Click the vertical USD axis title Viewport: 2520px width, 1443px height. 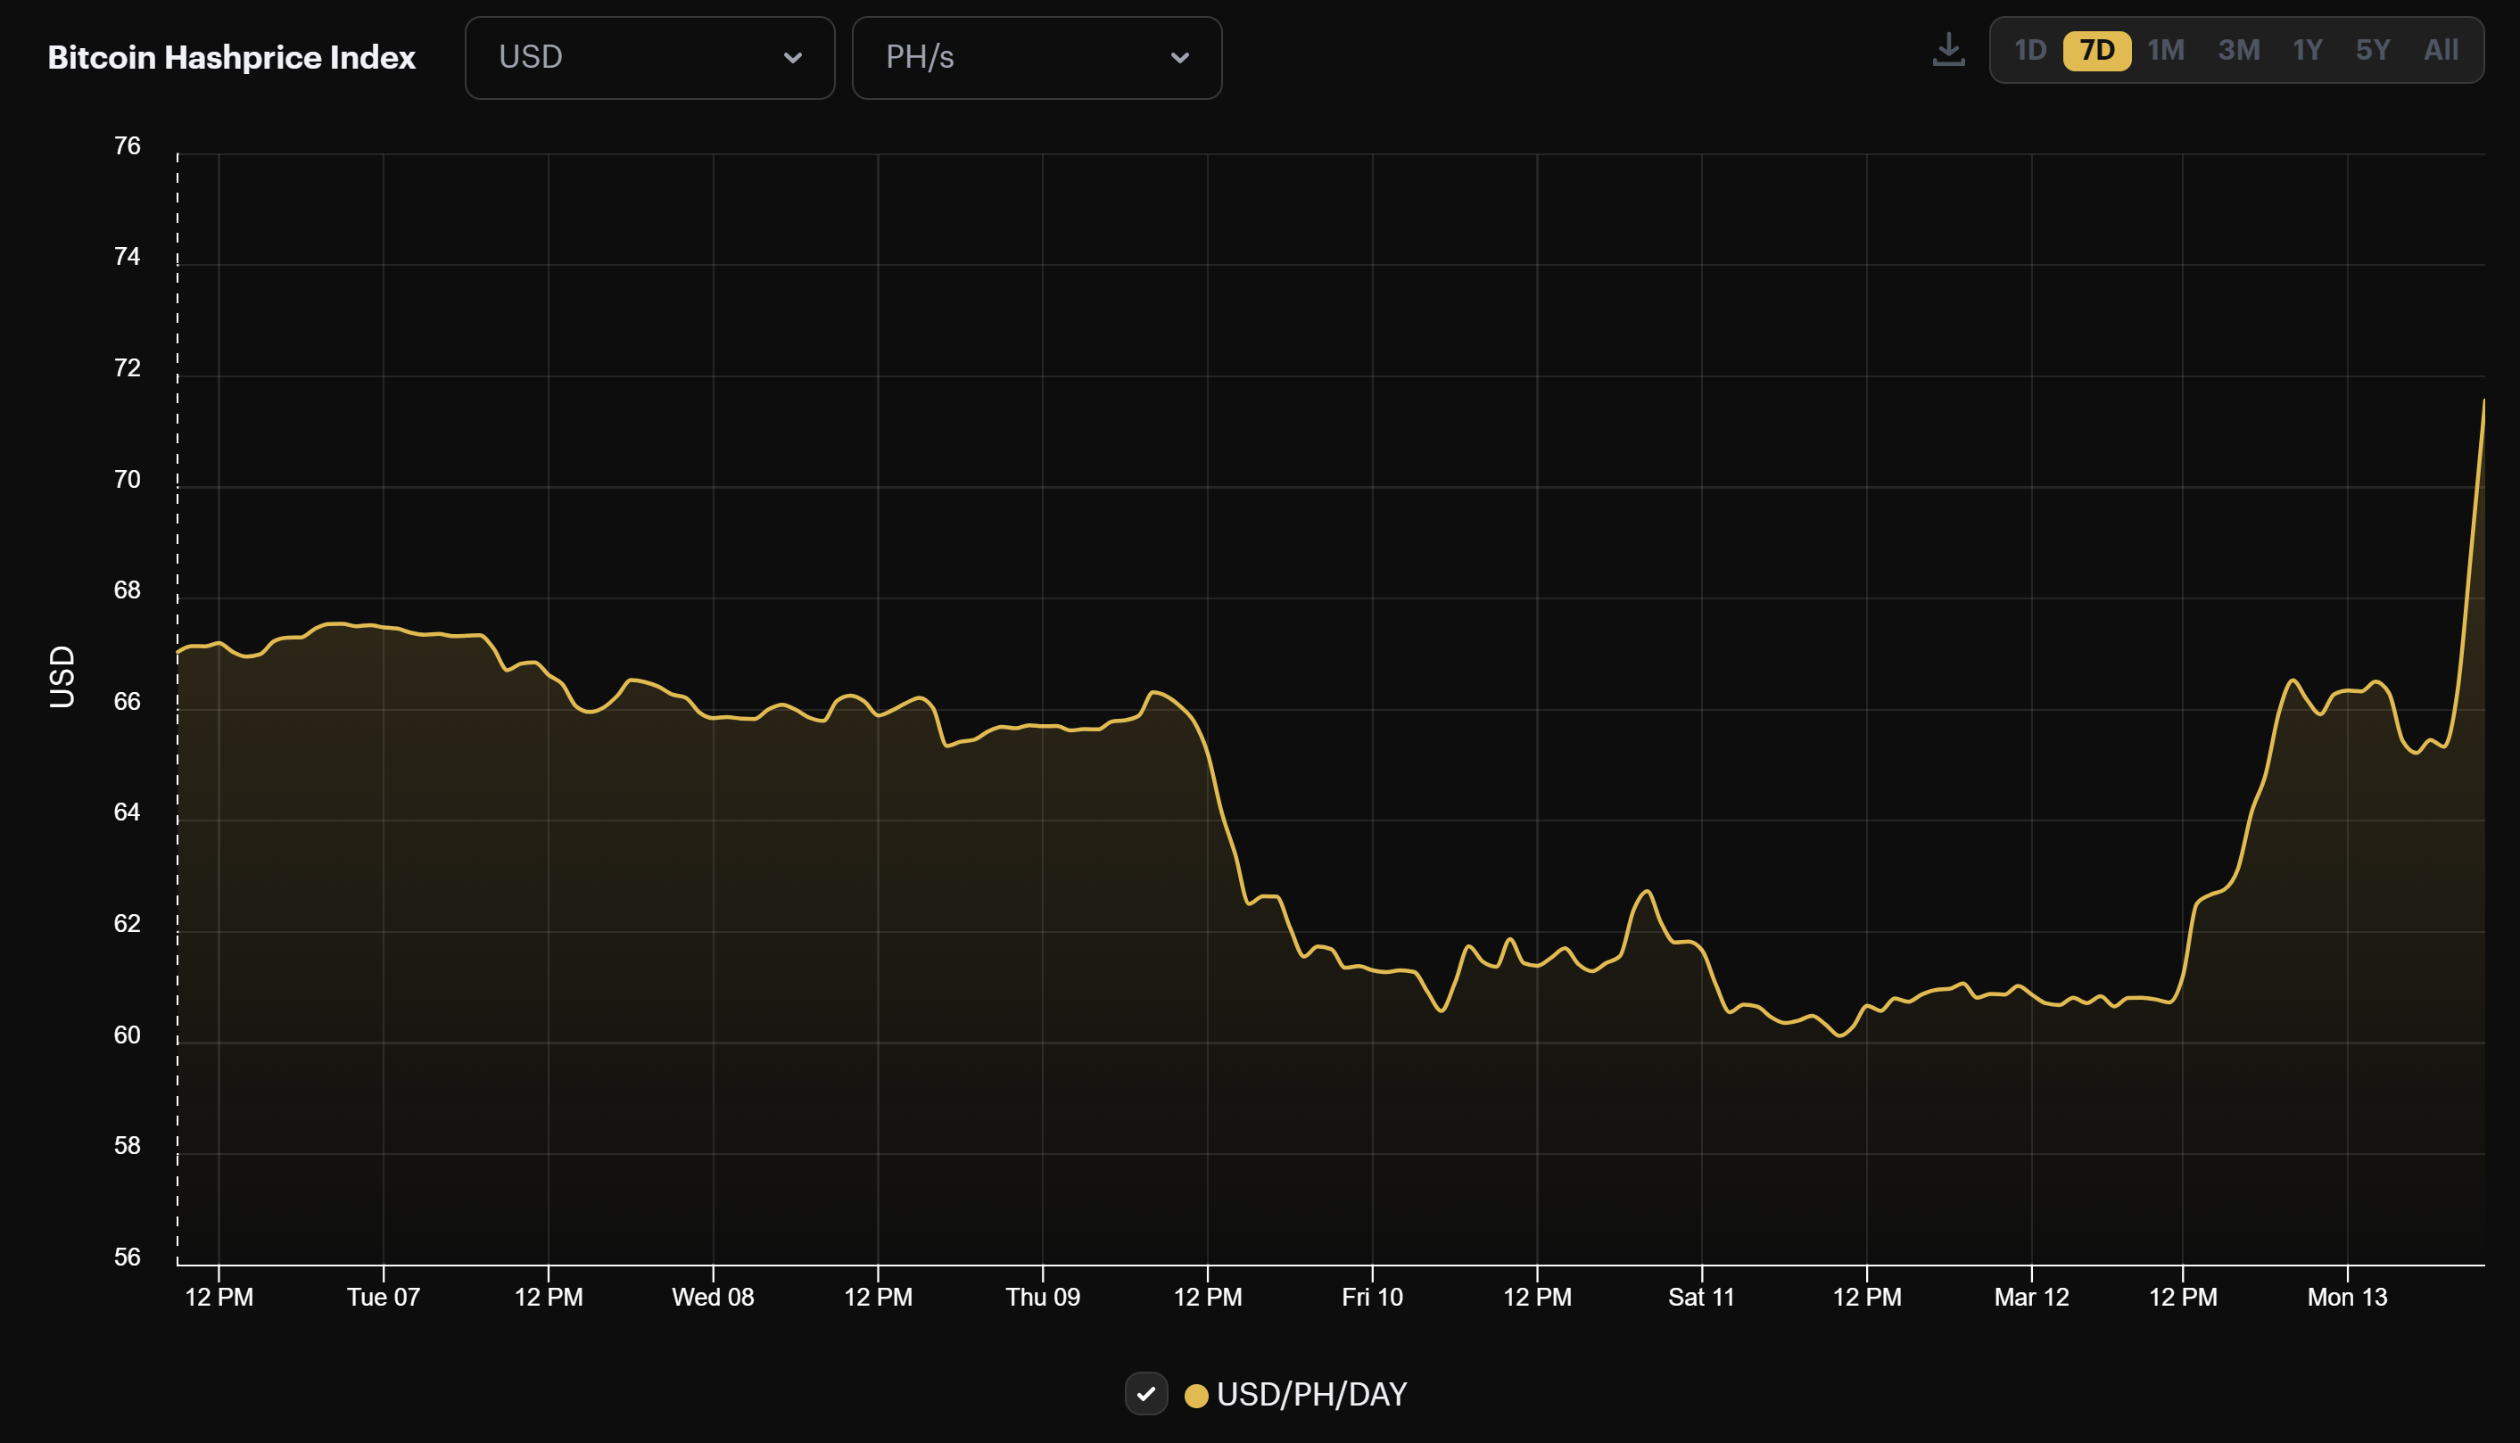click(62, 677)
